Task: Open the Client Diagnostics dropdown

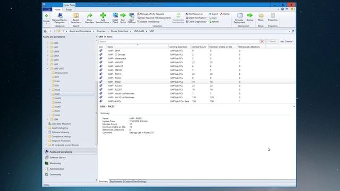Action: [197, 22]
